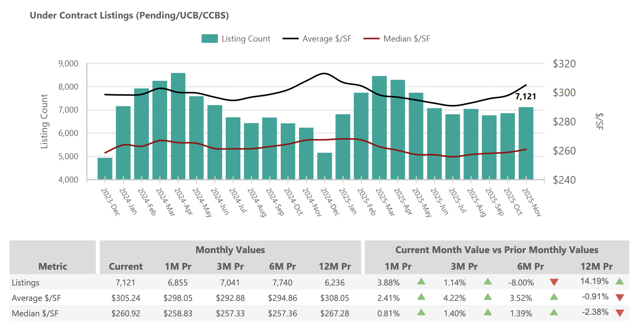Toggle the Average $/SF series in legend

(x=326, y=39)
